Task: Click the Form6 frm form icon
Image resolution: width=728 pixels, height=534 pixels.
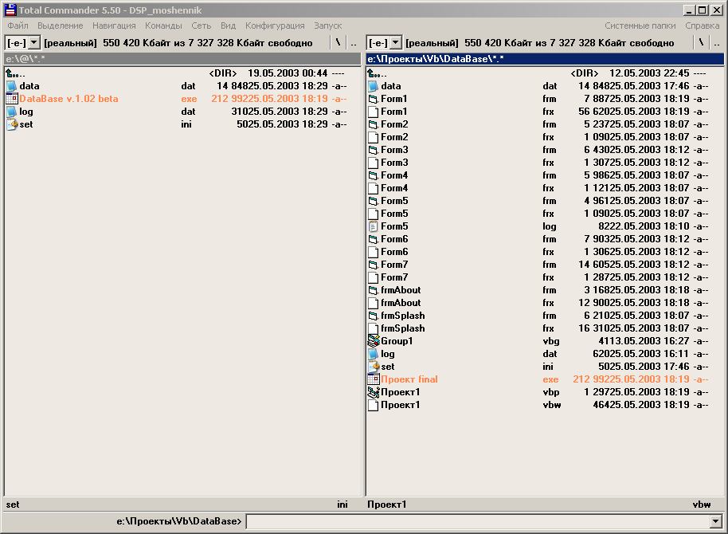Action: (373, 239)
